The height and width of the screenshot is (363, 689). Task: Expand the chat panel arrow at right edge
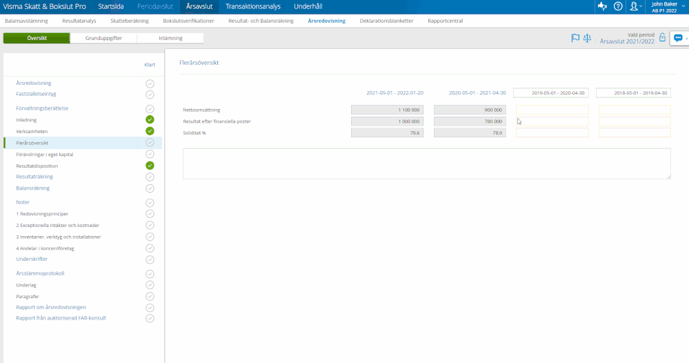[687, 38]
